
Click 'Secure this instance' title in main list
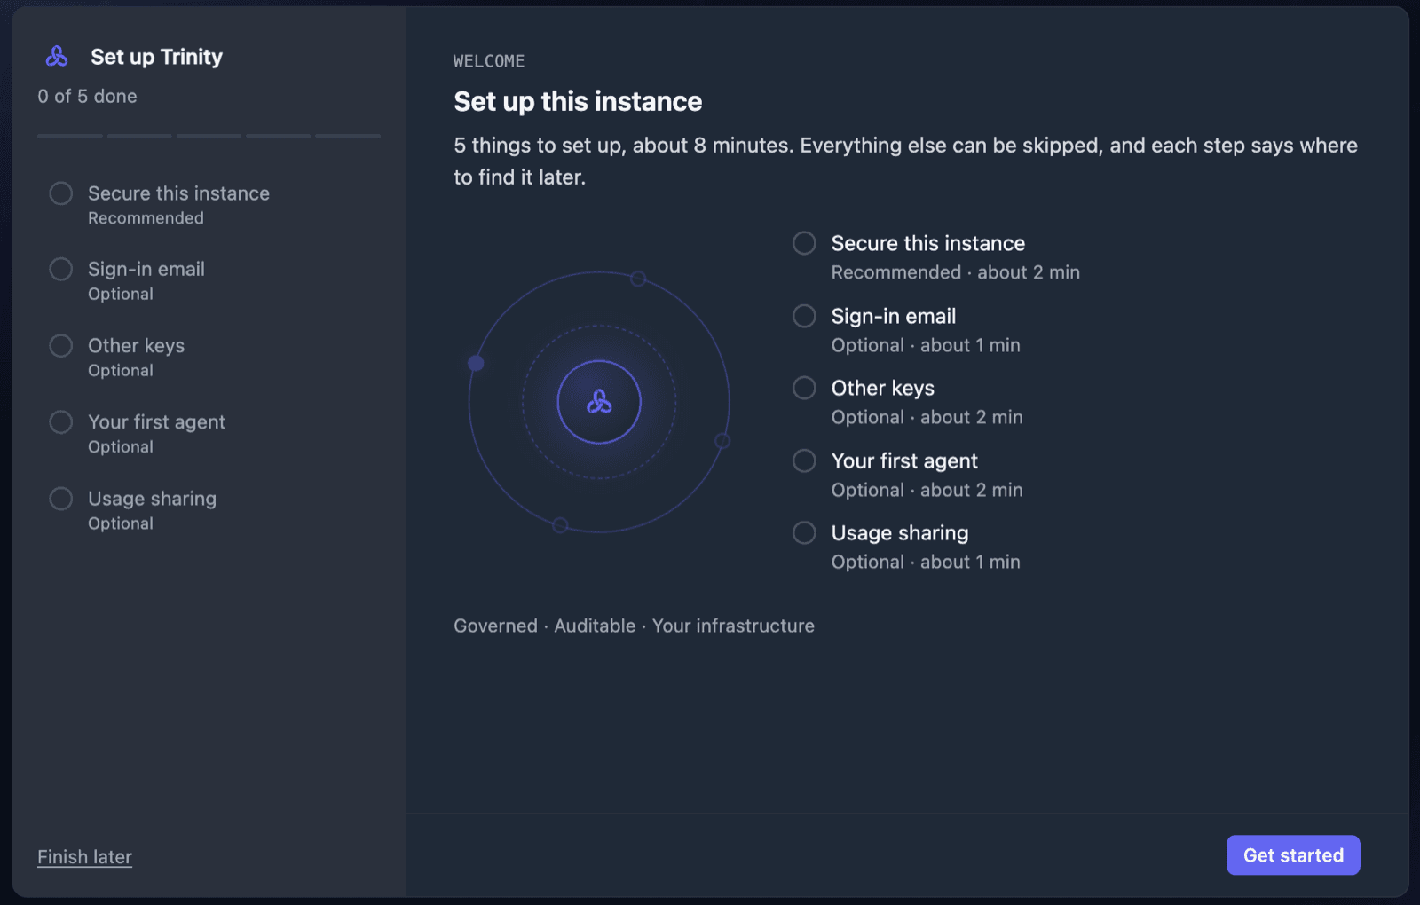click(x=928, y=243)
